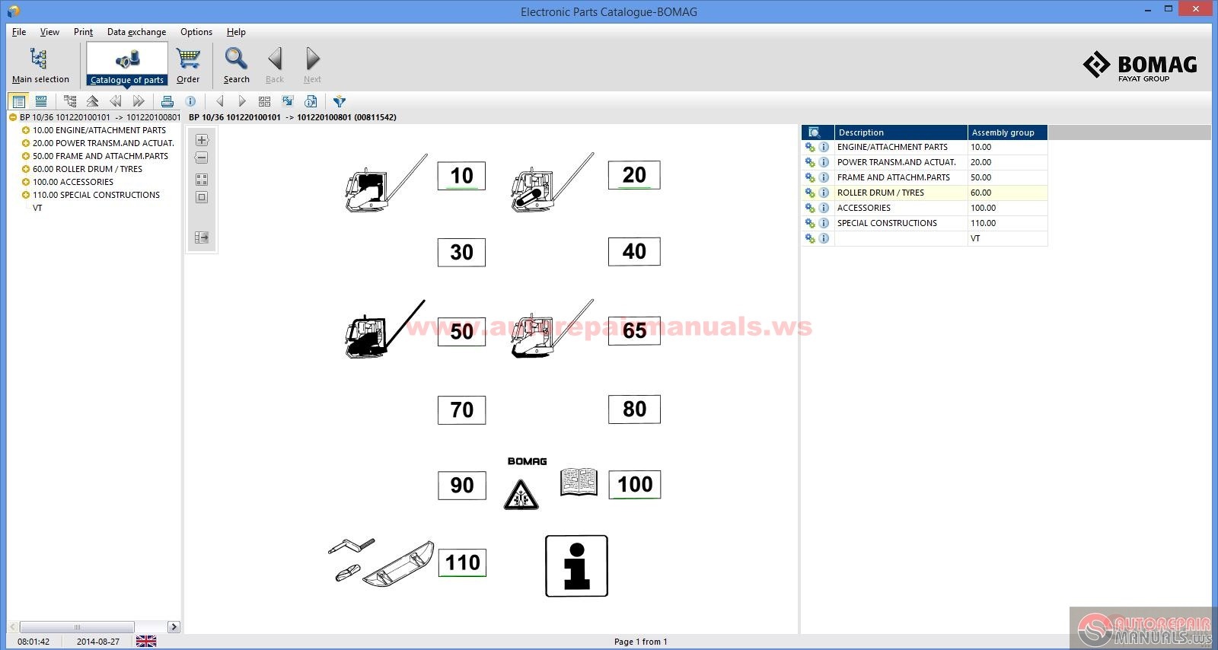The image size is (1218, 650).
Task: Open Search magnifier tool
Action: pos(236,65)
